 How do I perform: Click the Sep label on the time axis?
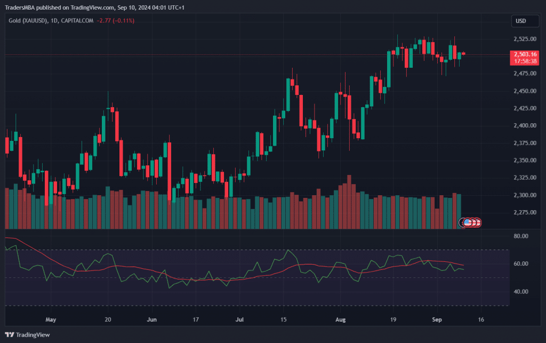pos(437,321)
